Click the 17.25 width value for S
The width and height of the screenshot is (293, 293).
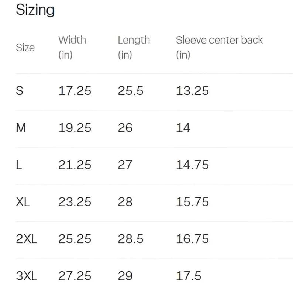[x=75, y=91]
